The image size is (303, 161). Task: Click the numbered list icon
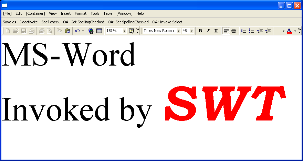pos(244,31)
